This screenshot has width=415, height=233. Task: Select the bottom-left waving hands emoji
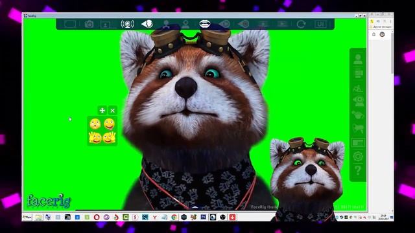pyautogui.click(x=95, y=138)
